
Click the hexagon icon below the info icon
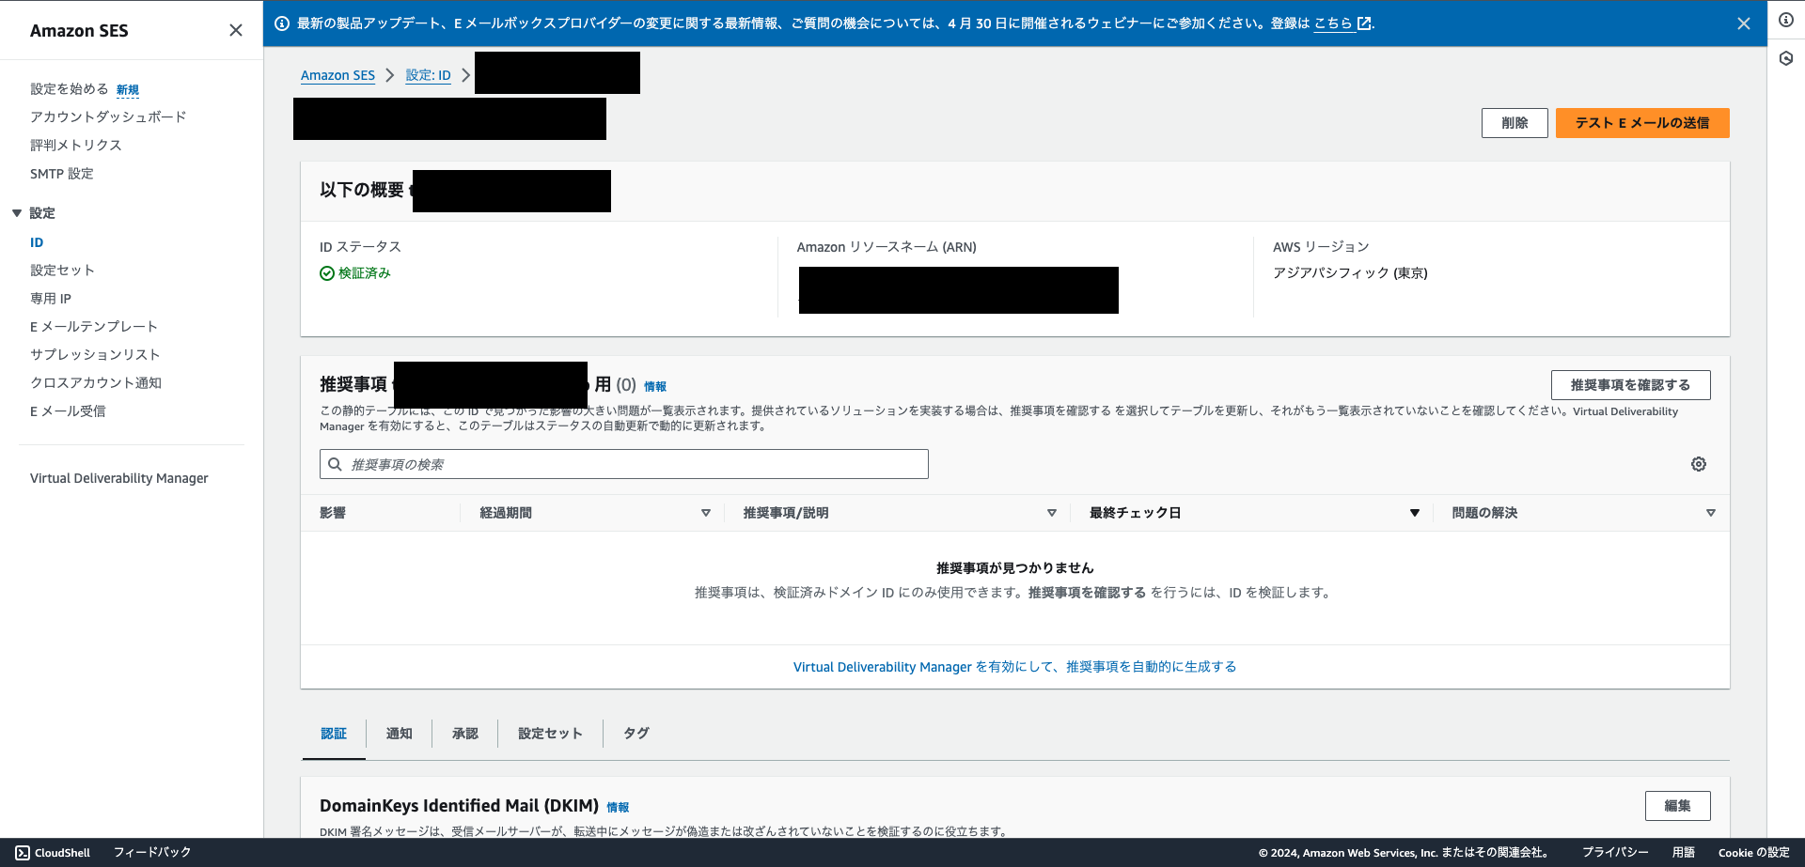click(x=1786, y=58)
